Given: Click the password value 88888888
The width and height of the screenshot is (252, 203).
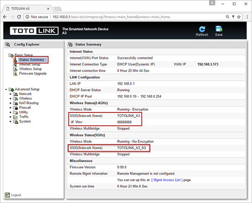Looking at the screenshot, I should coord(124,122).
